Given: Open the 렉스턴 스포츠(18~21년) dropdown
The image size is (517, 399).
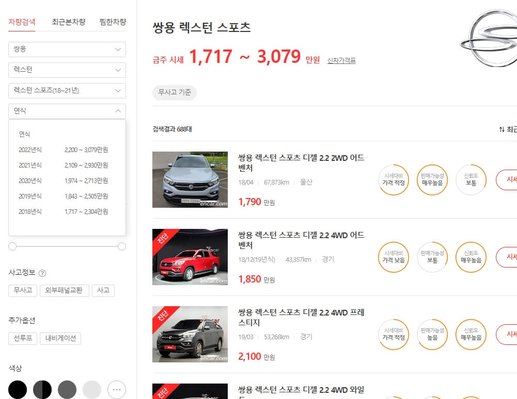Looking at the screenshot, I should tap(67, 91).
